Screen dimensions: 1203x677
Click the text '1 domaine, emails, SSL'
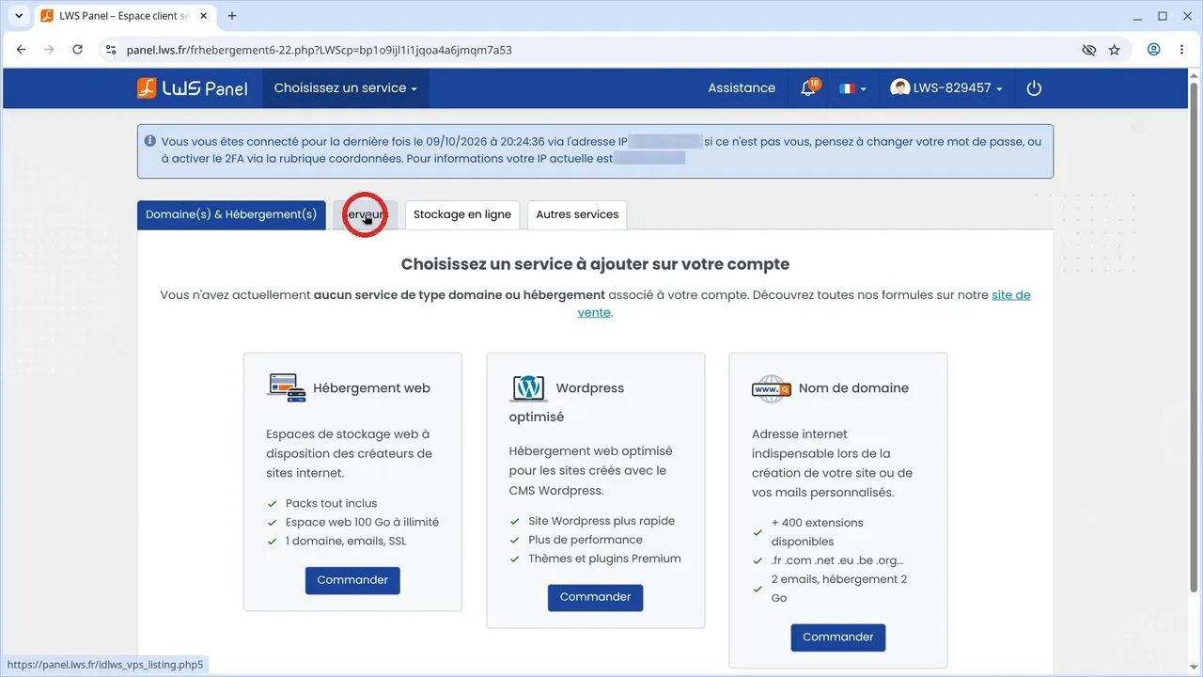pyautogui.click(x=346, y=541)
